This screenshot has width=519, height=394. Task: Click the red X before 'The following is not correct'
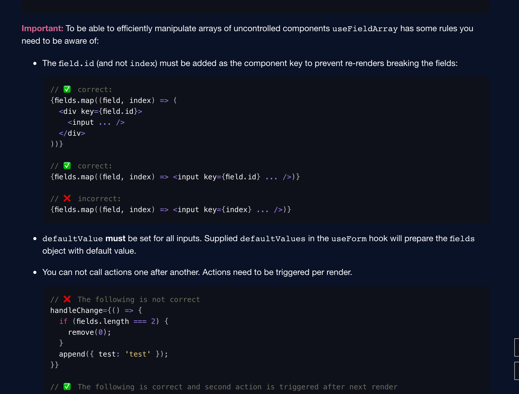pos(67,299)
